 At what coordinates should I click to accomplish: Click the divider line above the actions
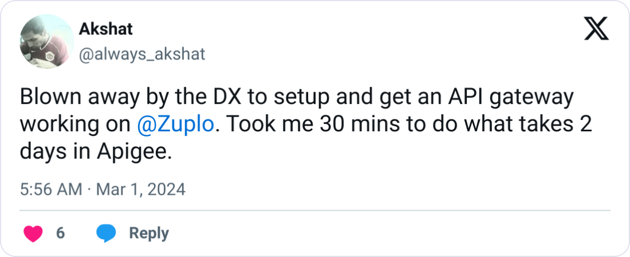click(315, 210)
